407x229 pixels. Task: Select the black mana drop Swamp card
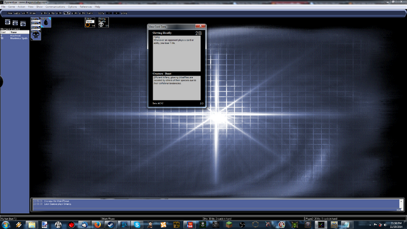click(46, 22)
